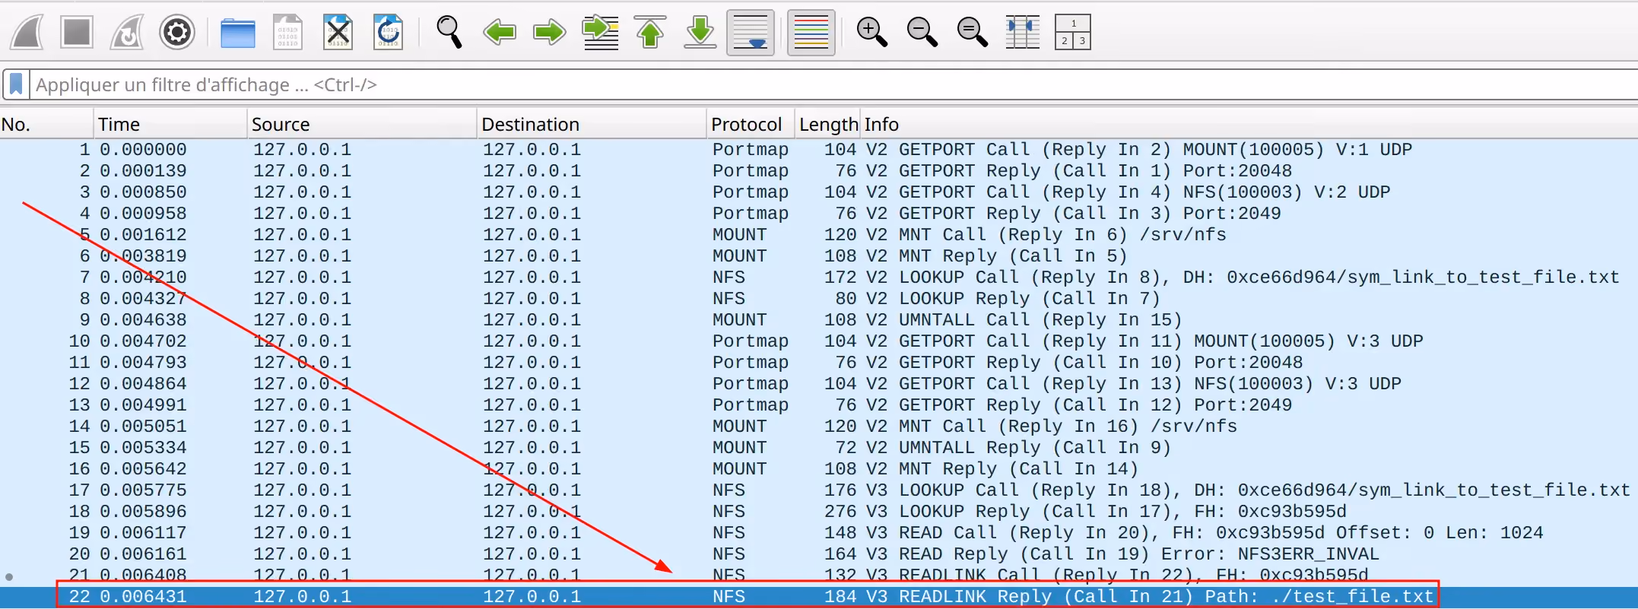Select packet 13 GETPORT Reply (Call In 12)
The height and width of the screenshot is (609, 1638).
[819, 405]
